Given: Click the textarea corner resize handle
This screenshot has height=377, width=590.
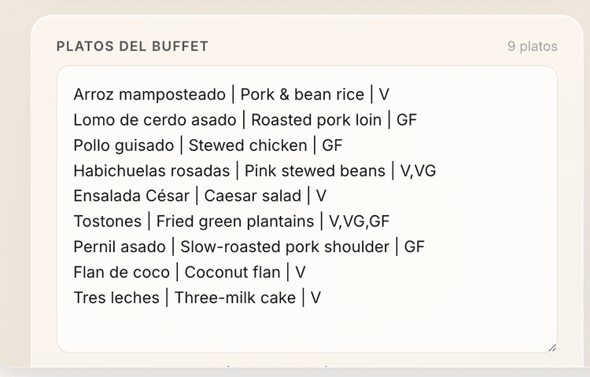Looking at the screenshot, I should (x=552, y=348).
